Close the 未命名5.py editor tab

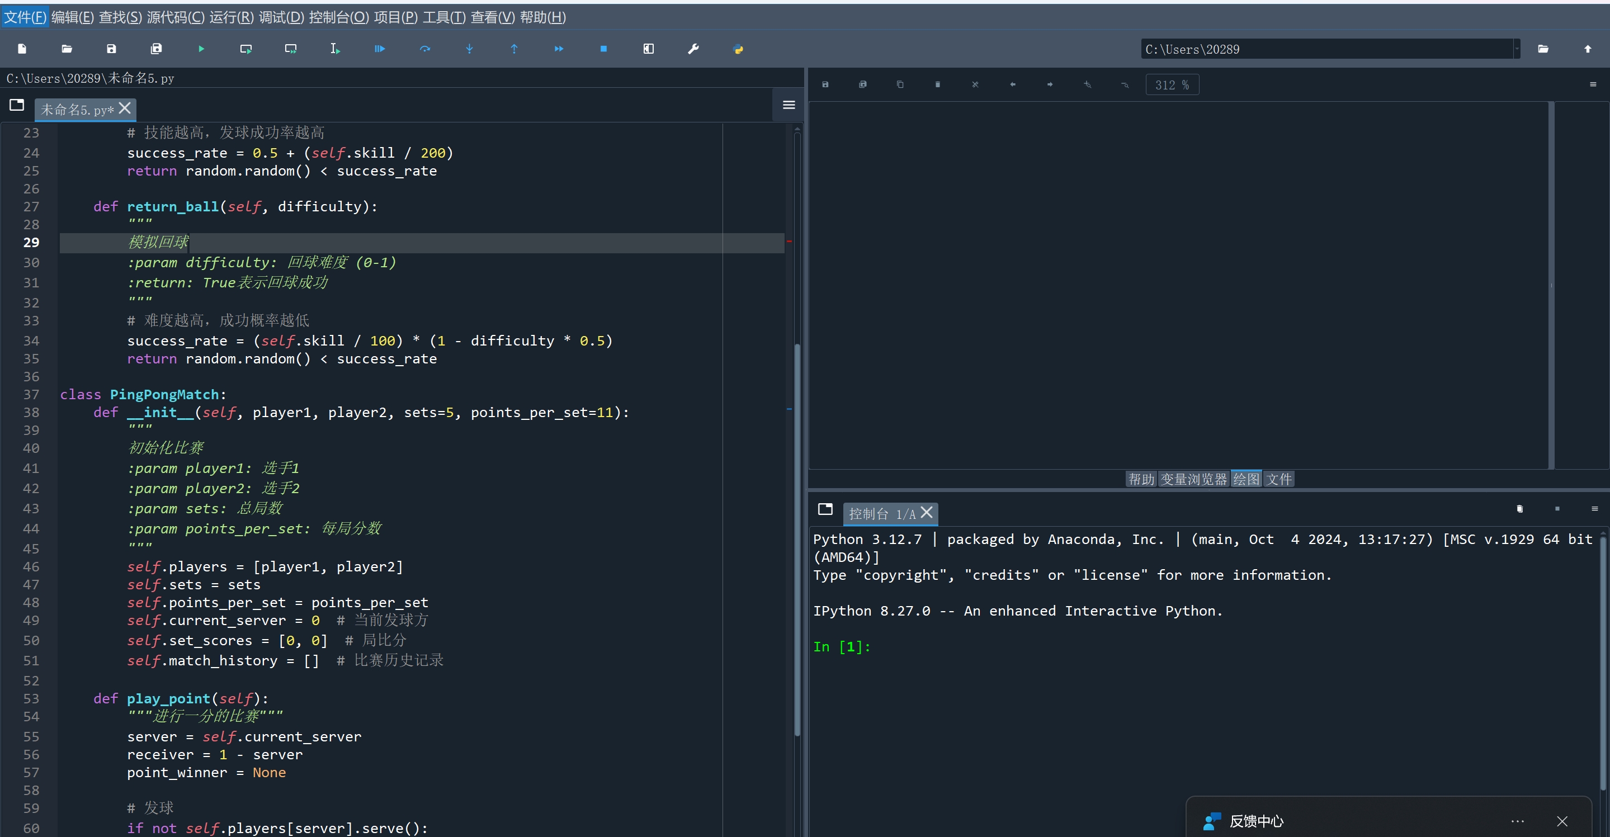(125, 108)
